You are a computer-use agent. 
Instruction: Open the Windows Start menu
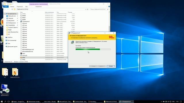pos(2,102)
